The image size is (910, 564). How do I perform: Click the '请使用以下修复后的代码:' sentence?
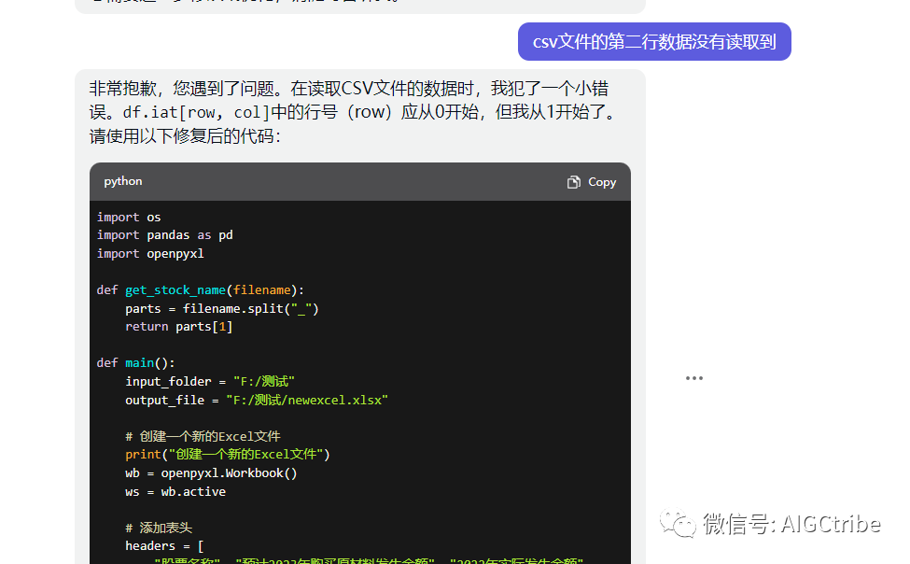coord(185,136)
